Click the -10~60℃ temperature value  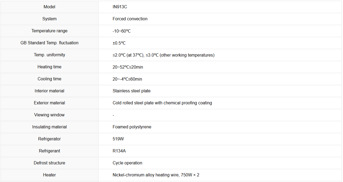tap(122, 31)
